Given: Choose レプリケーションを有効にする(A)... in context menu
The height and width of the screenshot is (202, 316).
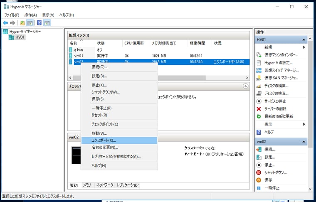Looking at the screenshot, I should pos(119,156).
